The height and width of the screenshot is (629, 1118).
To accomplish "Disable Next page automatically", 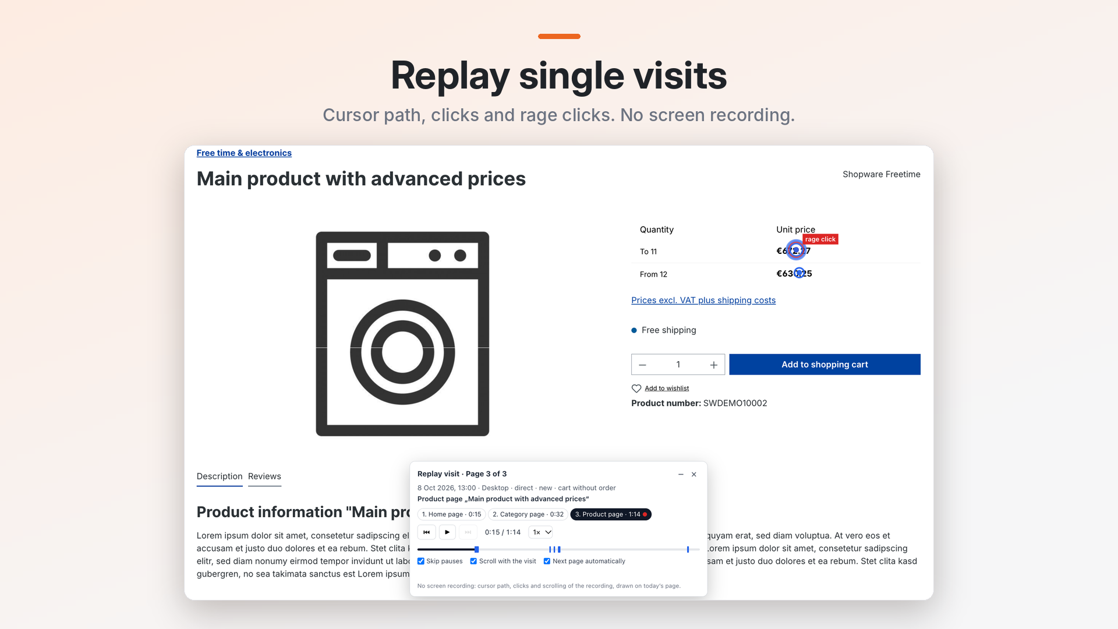I will [x=547, y=561].
